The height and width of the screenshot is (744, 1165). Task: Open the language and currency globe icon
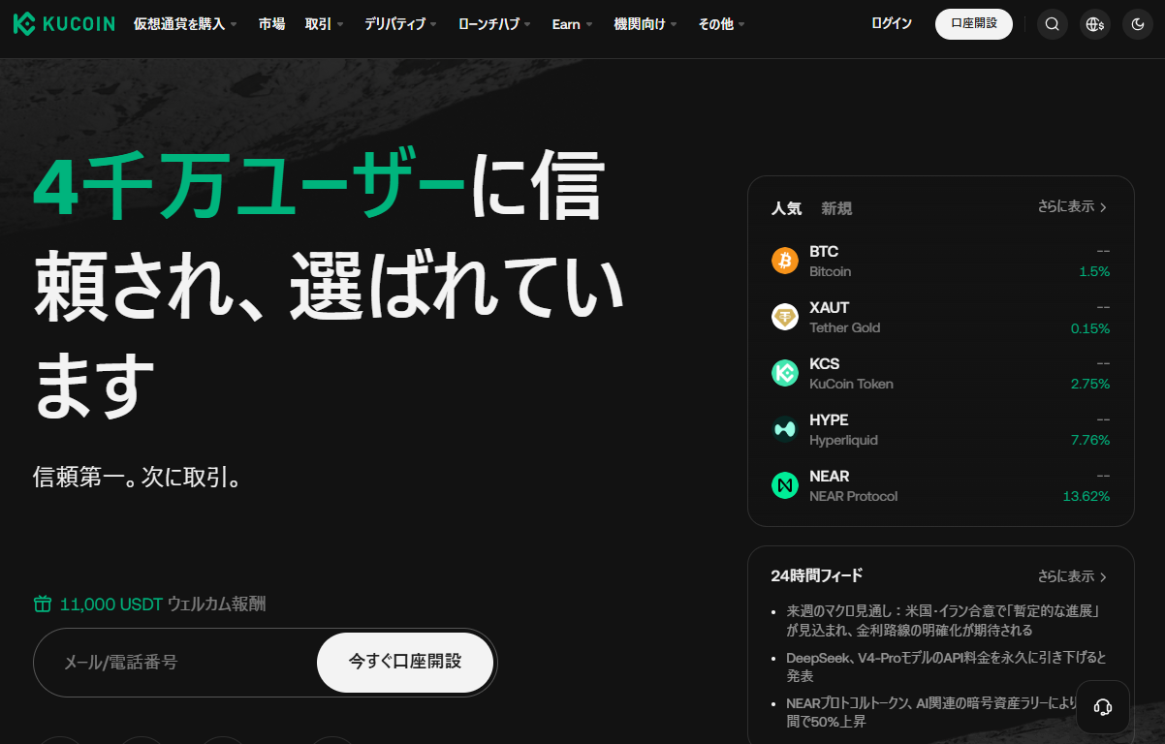1095,24
